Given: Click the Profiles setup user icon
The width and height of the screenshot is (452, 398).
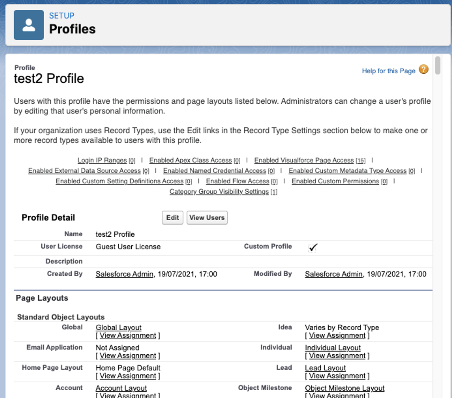Looking at the screenshot, I should pyautogui.click(x=29, y=25).
